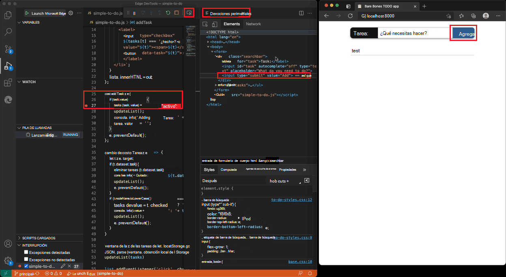Image resolution: width=506 pixels, height=277 pixels.
Task: Select the inspect tool in the debug toolbar
Action: click(x=189, y=13)
